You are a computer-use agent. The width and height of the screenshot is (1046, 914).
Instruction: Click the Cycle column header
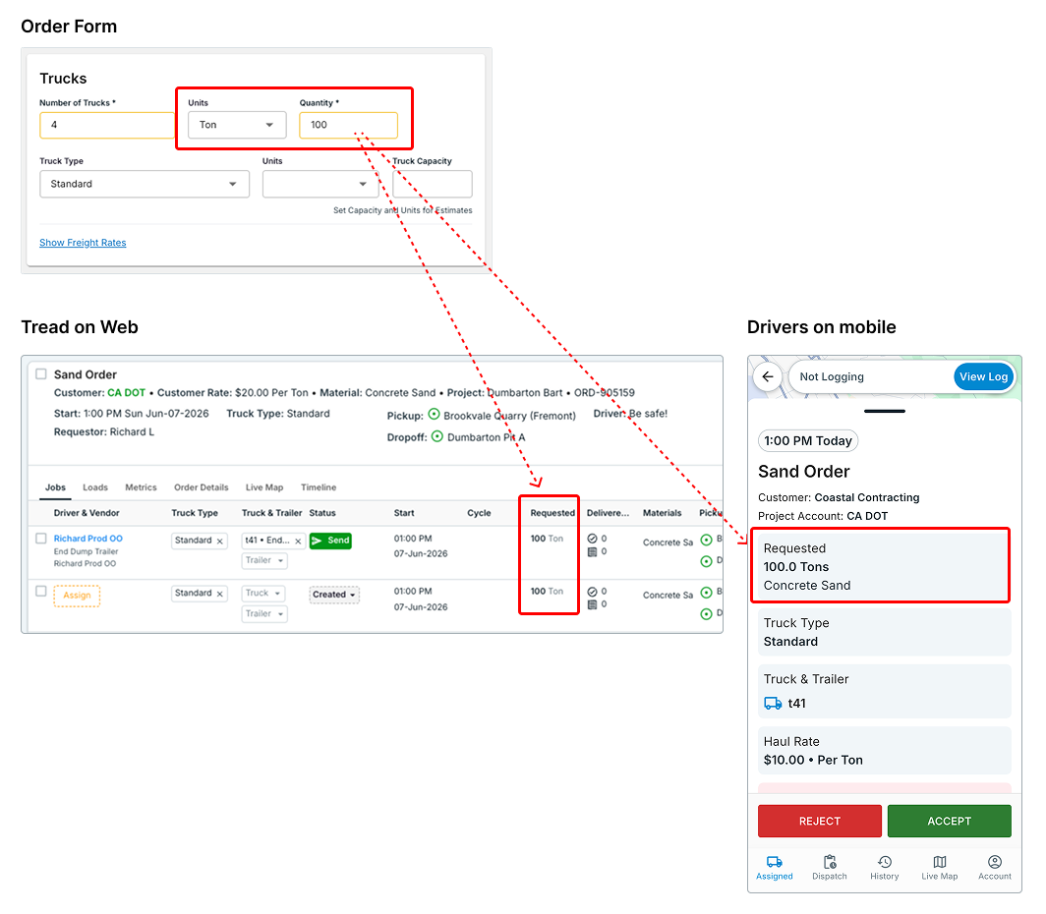(479, 513)
